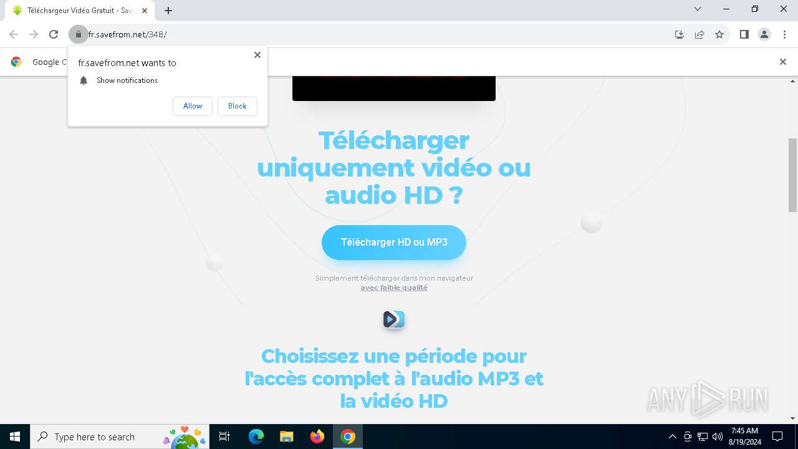Click the address bar URL field
Screen dimensions: 798x449
(374, 34)
